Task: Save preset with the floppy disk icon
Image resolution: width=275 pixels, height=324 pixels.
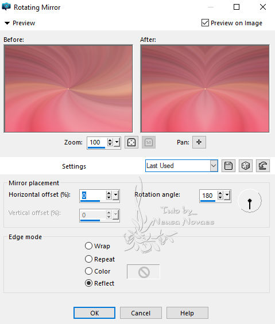Action: coord(228,166)
